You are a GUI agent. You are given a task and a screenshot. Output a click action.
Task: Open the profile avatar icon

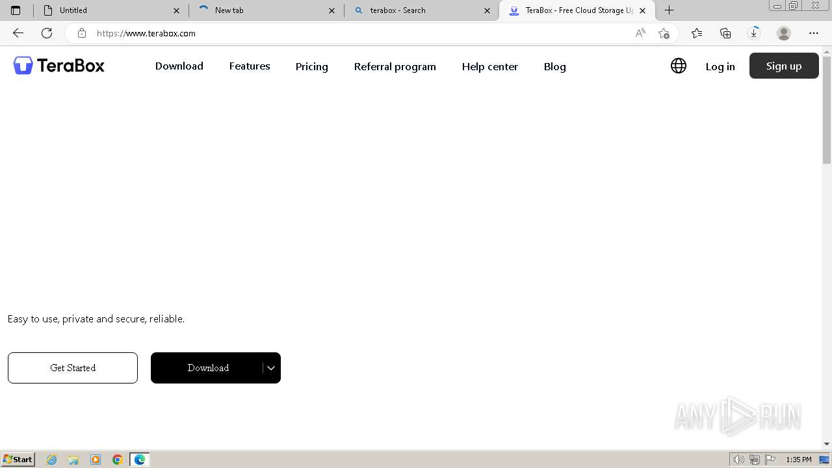coord(784,33)
